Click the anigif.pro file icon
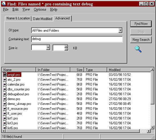Screen dimensions: 156x140 coord(5,75)
